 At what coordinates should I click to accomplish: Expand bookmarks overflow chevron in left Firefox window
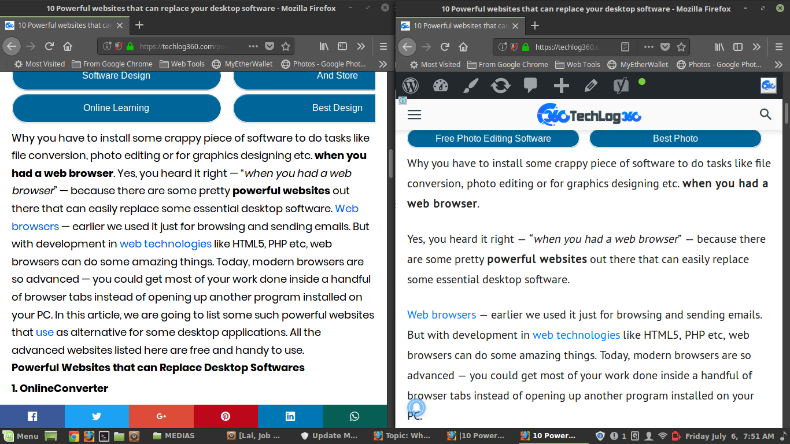pos(382,64)
